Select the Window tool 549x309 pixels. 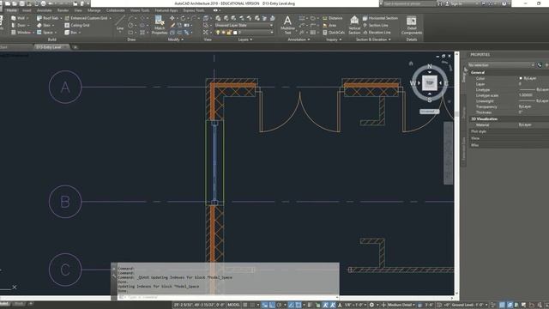coord(21,33)
